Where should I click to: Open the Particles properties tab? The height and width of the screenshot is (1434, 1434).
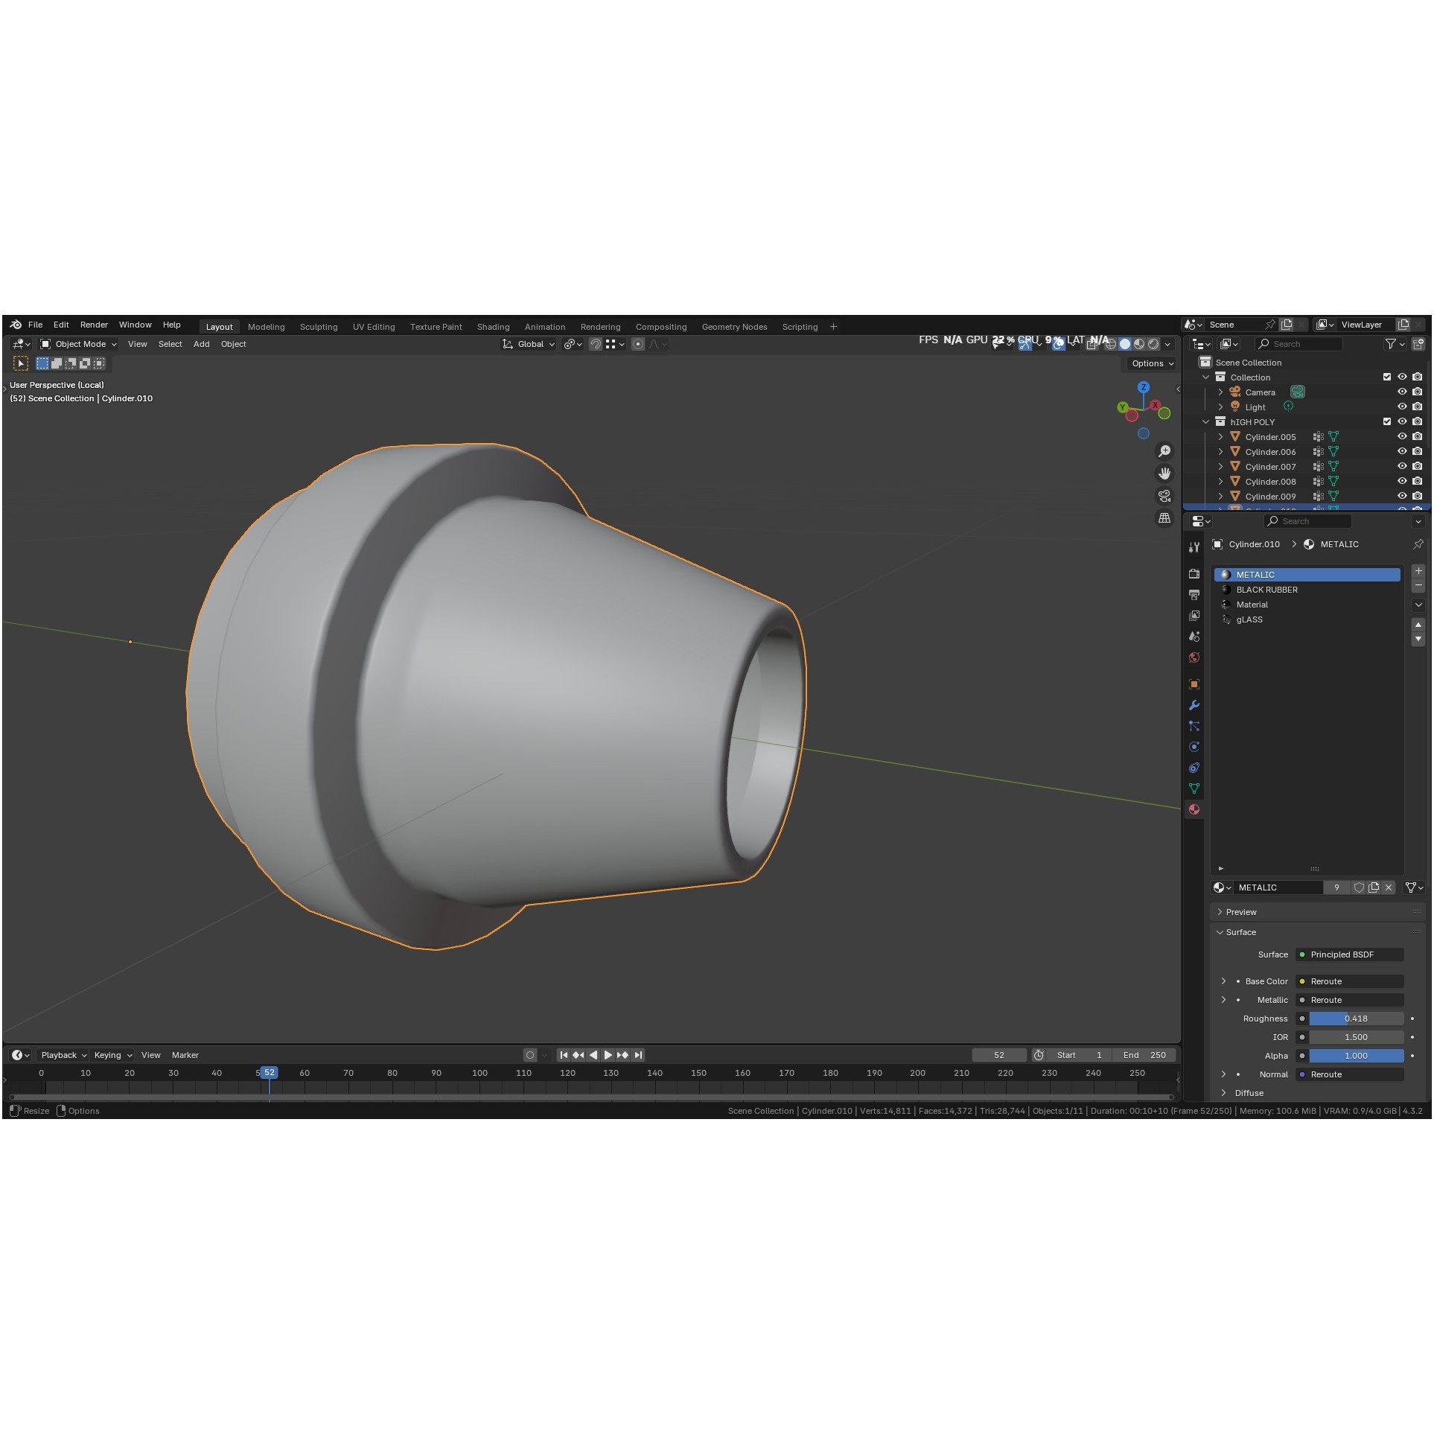[1194, 726]
